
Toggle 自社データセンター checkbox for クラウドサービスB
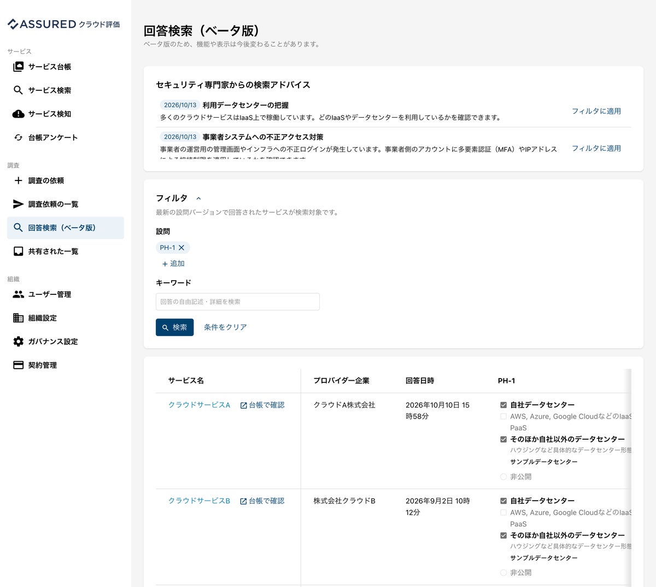[503, 501]
